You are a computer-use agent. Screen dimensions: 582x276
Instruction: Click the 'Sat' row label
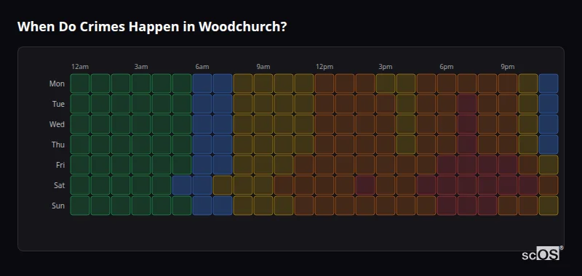[x=59, y=186]
